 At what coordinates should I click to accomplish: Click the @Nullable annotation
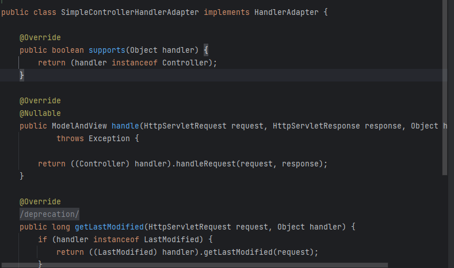click(40, 113)
